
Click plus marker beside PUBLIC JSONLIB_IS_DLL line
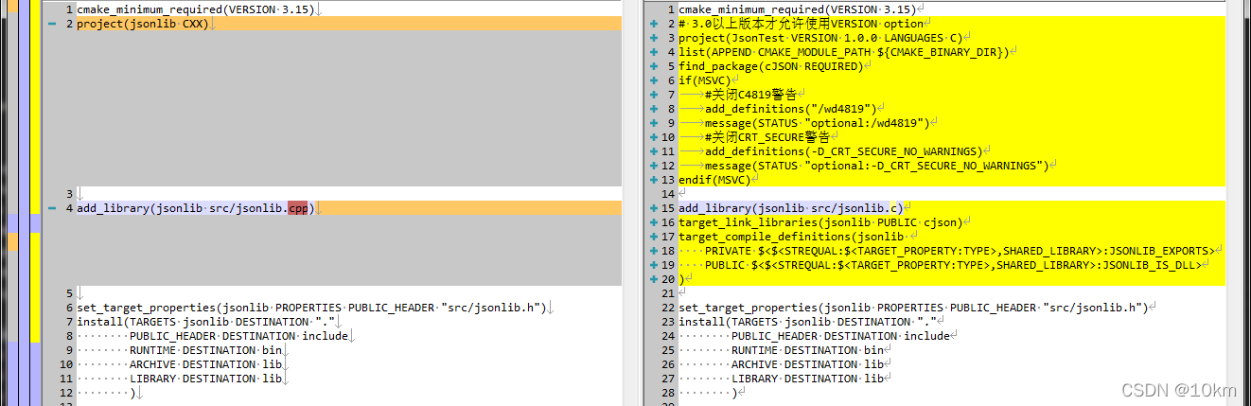(x=654, y=265)
